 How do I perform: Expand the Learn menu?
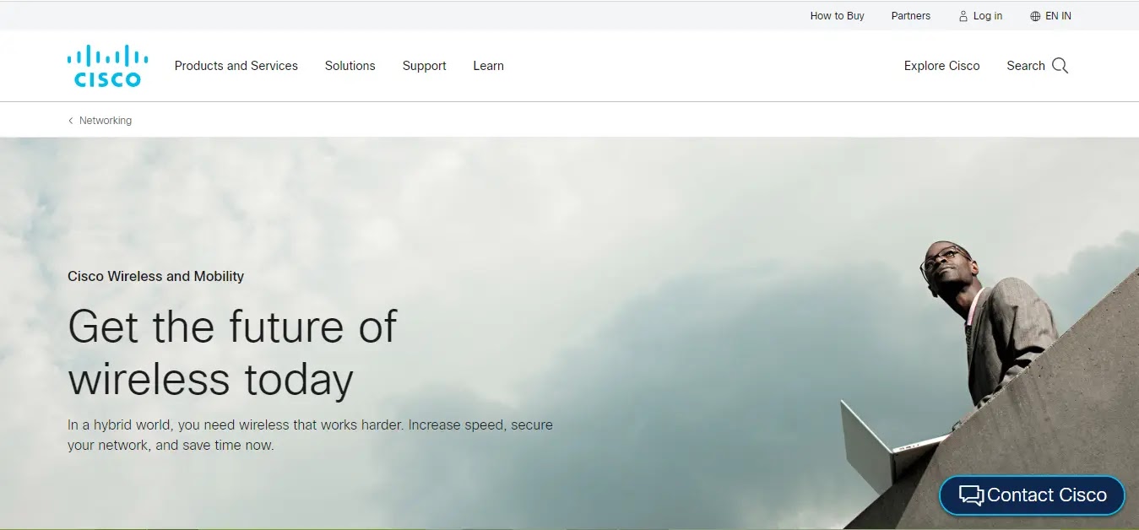pyautogui.click(x=488, y=66)
